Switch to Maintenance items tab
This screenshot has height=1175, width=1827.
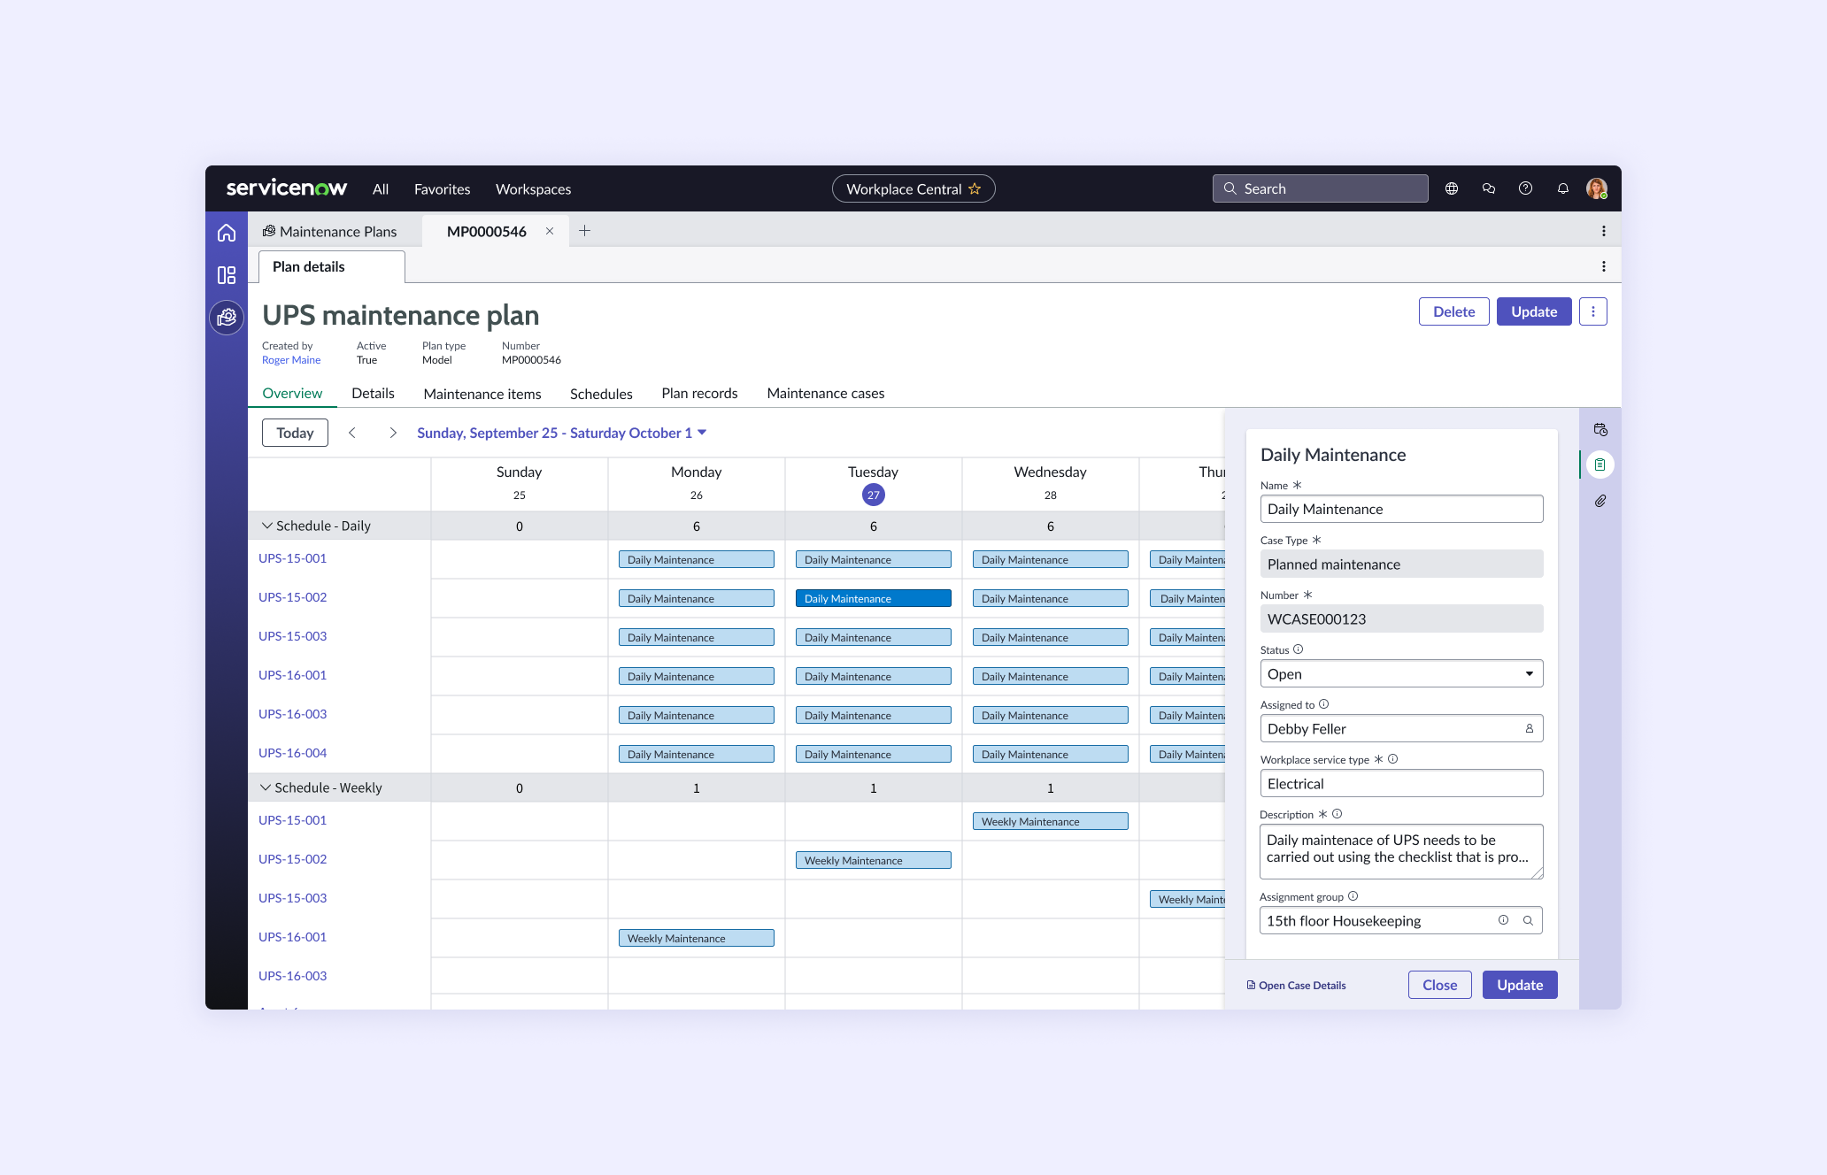pyautogui.click(x=482, y=394)
